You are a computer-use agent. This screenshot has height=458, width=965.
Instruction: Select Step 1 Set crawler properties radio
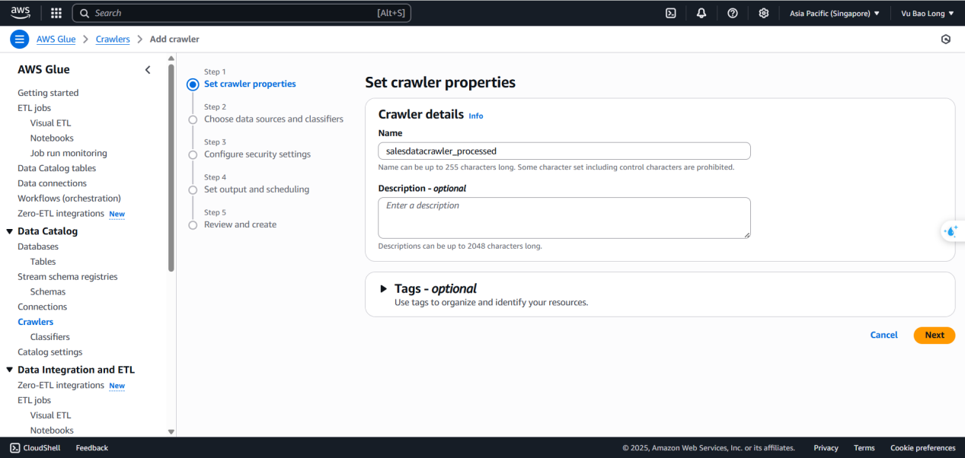click(193, 84)
